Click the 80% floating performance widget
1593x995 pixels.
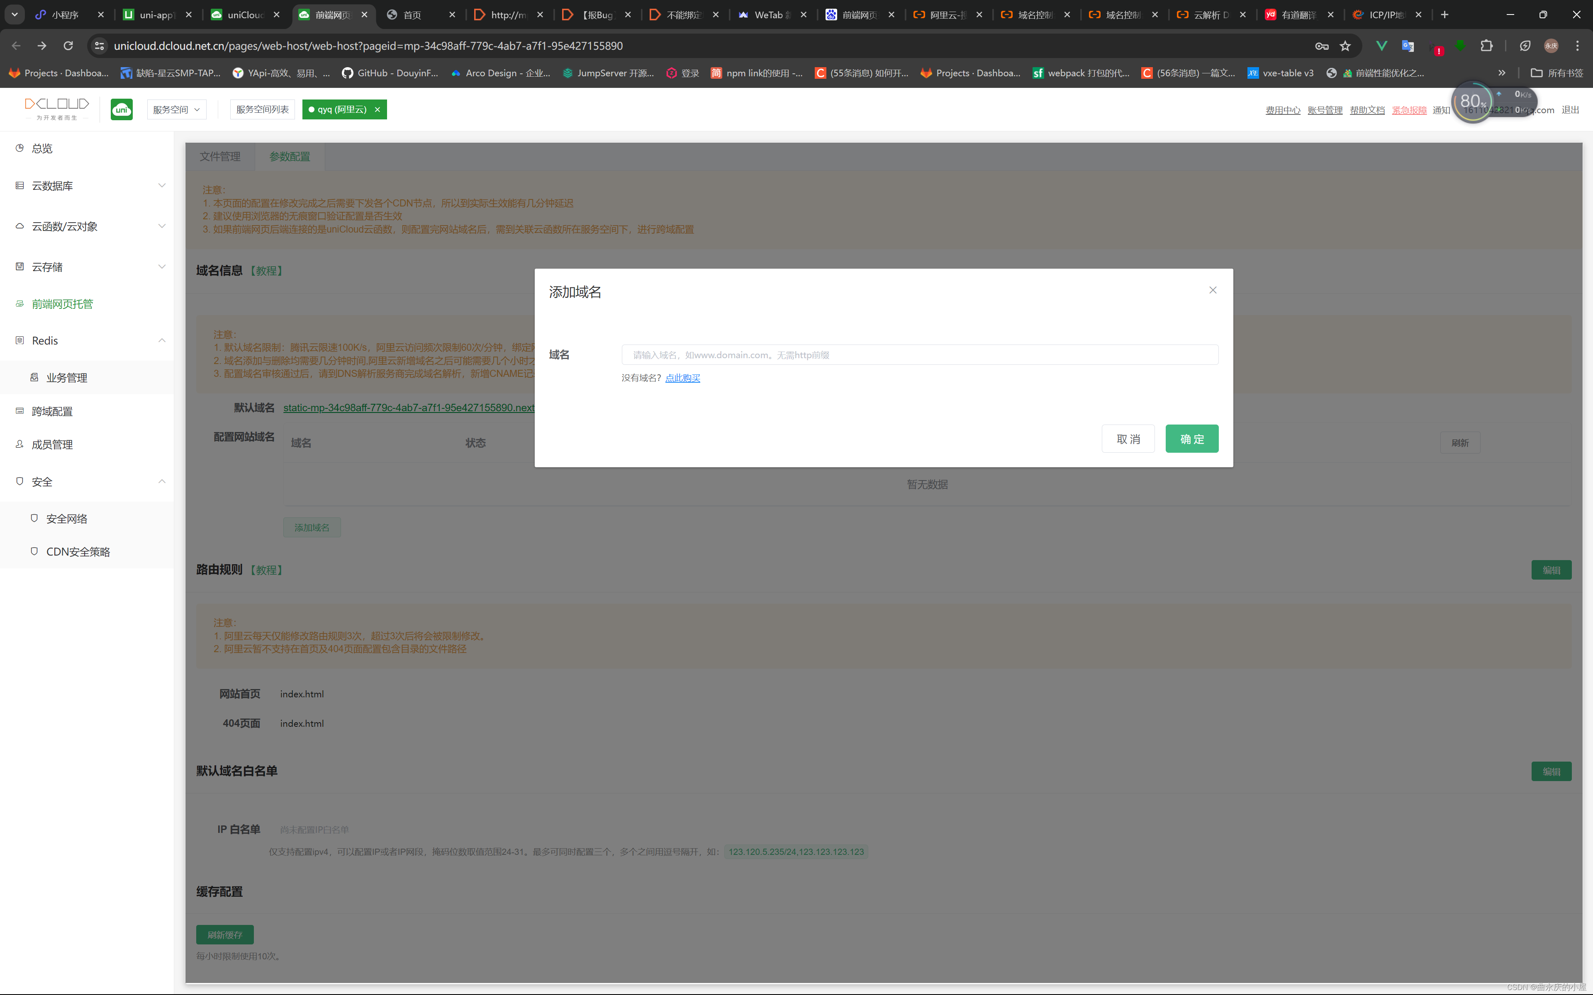pyautogui.click(x=1472, y=101)
